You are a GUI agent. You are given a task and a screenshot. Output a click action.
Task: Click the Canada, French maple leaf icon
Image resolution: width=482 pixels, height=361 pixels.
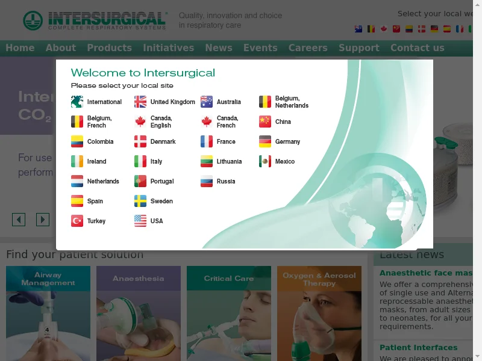pyautogui.click(x=207, y=122)
